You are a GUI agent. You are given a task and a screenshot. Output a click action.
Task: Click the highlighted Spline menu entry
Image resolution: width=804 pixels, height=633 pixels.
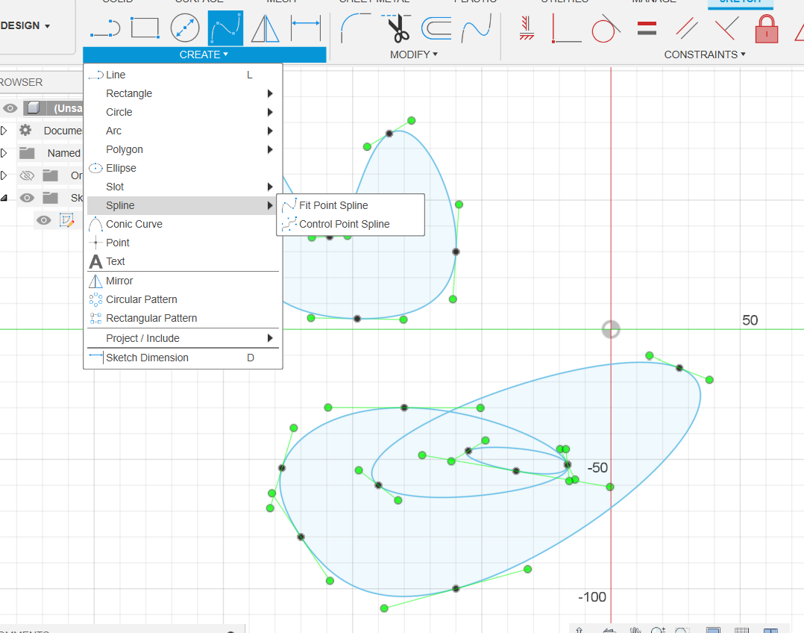coord(183,205)
